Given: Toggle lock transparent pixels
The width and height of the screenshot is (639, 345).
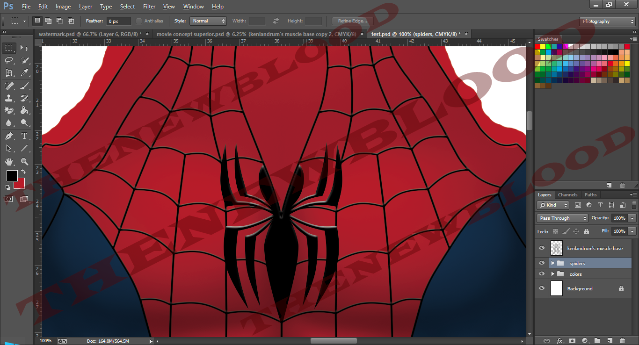Looking at the screenshot, I should point(555,231).
